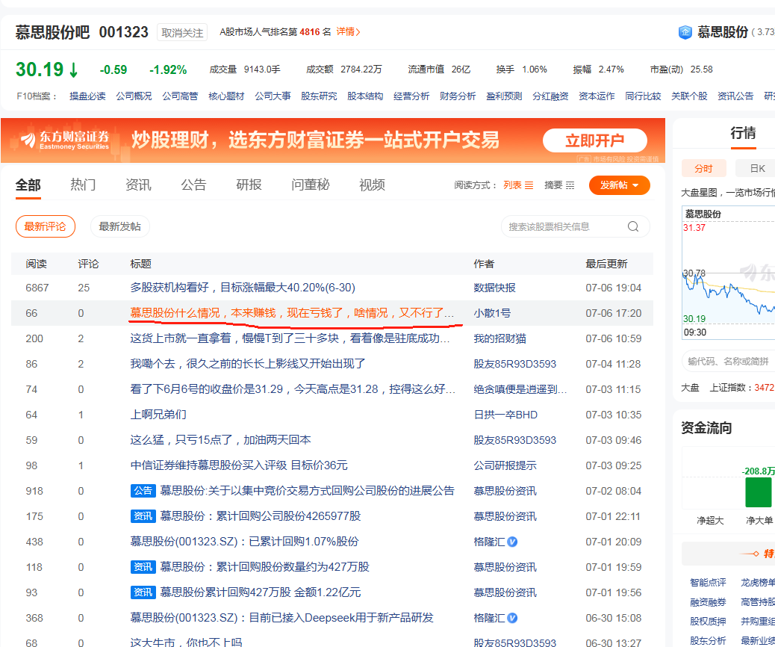Click the Eastmoney Securities logo in banner

coord(64,140)
